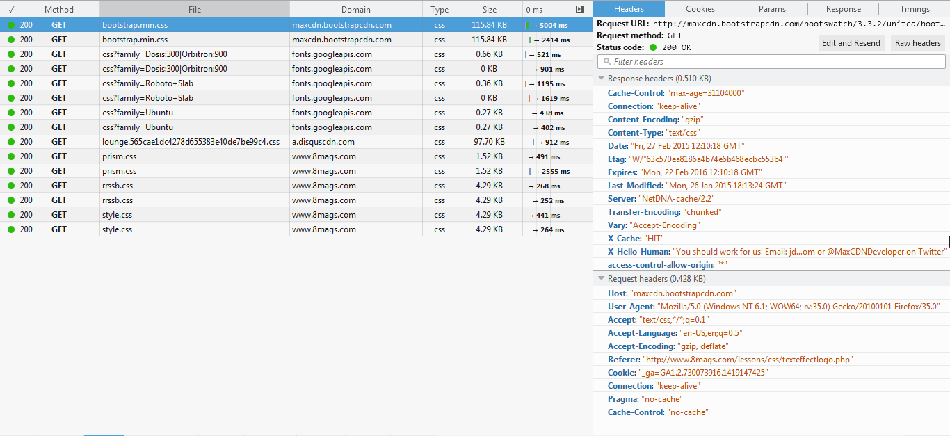Image resolution: width=950 pixels, height=436 pixels.
Task: Open the Params tab
Action: pyautogui.click(x=772, y=9)
